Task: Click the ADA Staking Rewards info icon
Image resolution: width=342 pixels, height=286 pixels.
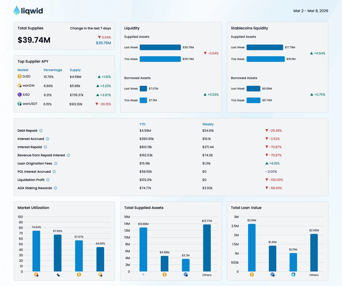Action: point(55,188)
